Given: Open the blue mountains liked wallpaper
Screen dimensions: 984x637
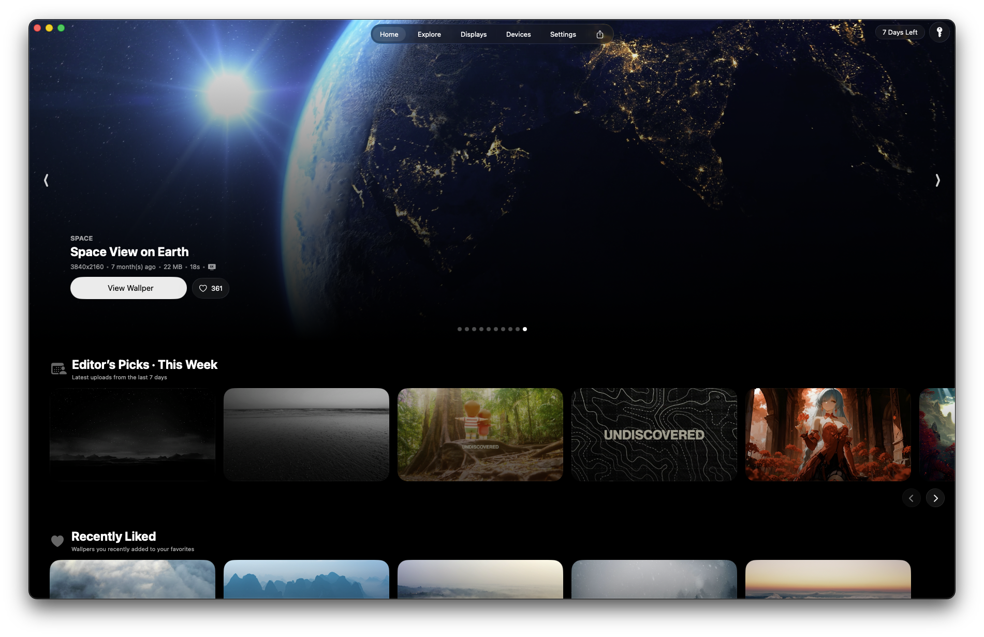Looking at the screenshot, I should 306,579.
